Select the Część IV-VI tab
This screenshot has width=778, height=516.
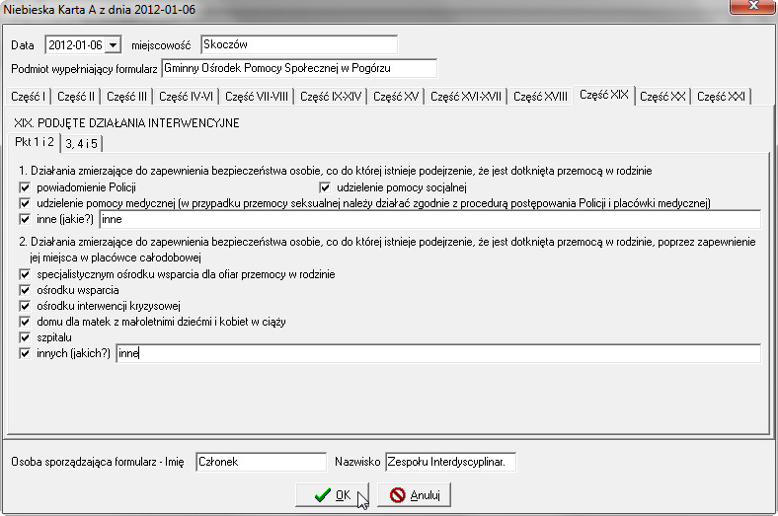pyautogui.click(x=186, y=96)
